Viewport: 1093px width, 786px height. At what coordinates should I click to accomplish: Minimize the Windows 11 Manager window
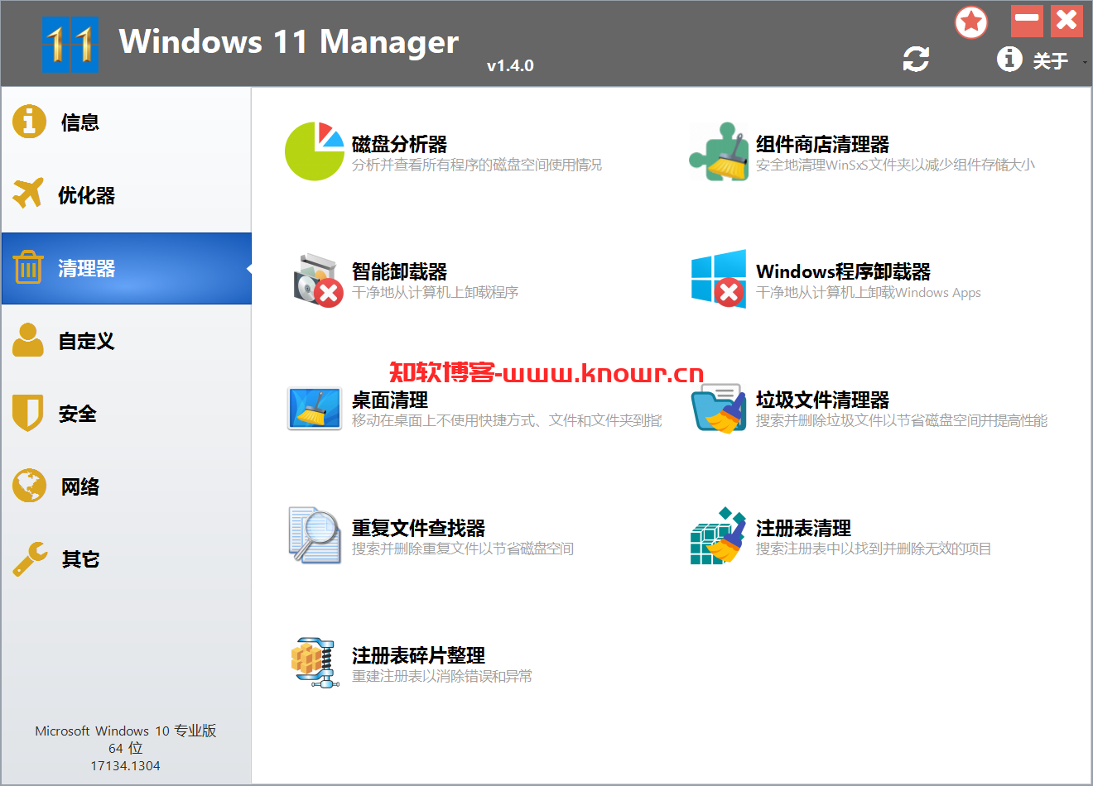(1027, 20)
